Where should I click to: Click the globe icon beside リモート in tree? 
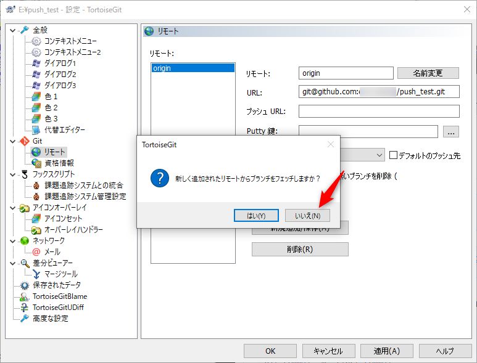click(x=36, y=152)
